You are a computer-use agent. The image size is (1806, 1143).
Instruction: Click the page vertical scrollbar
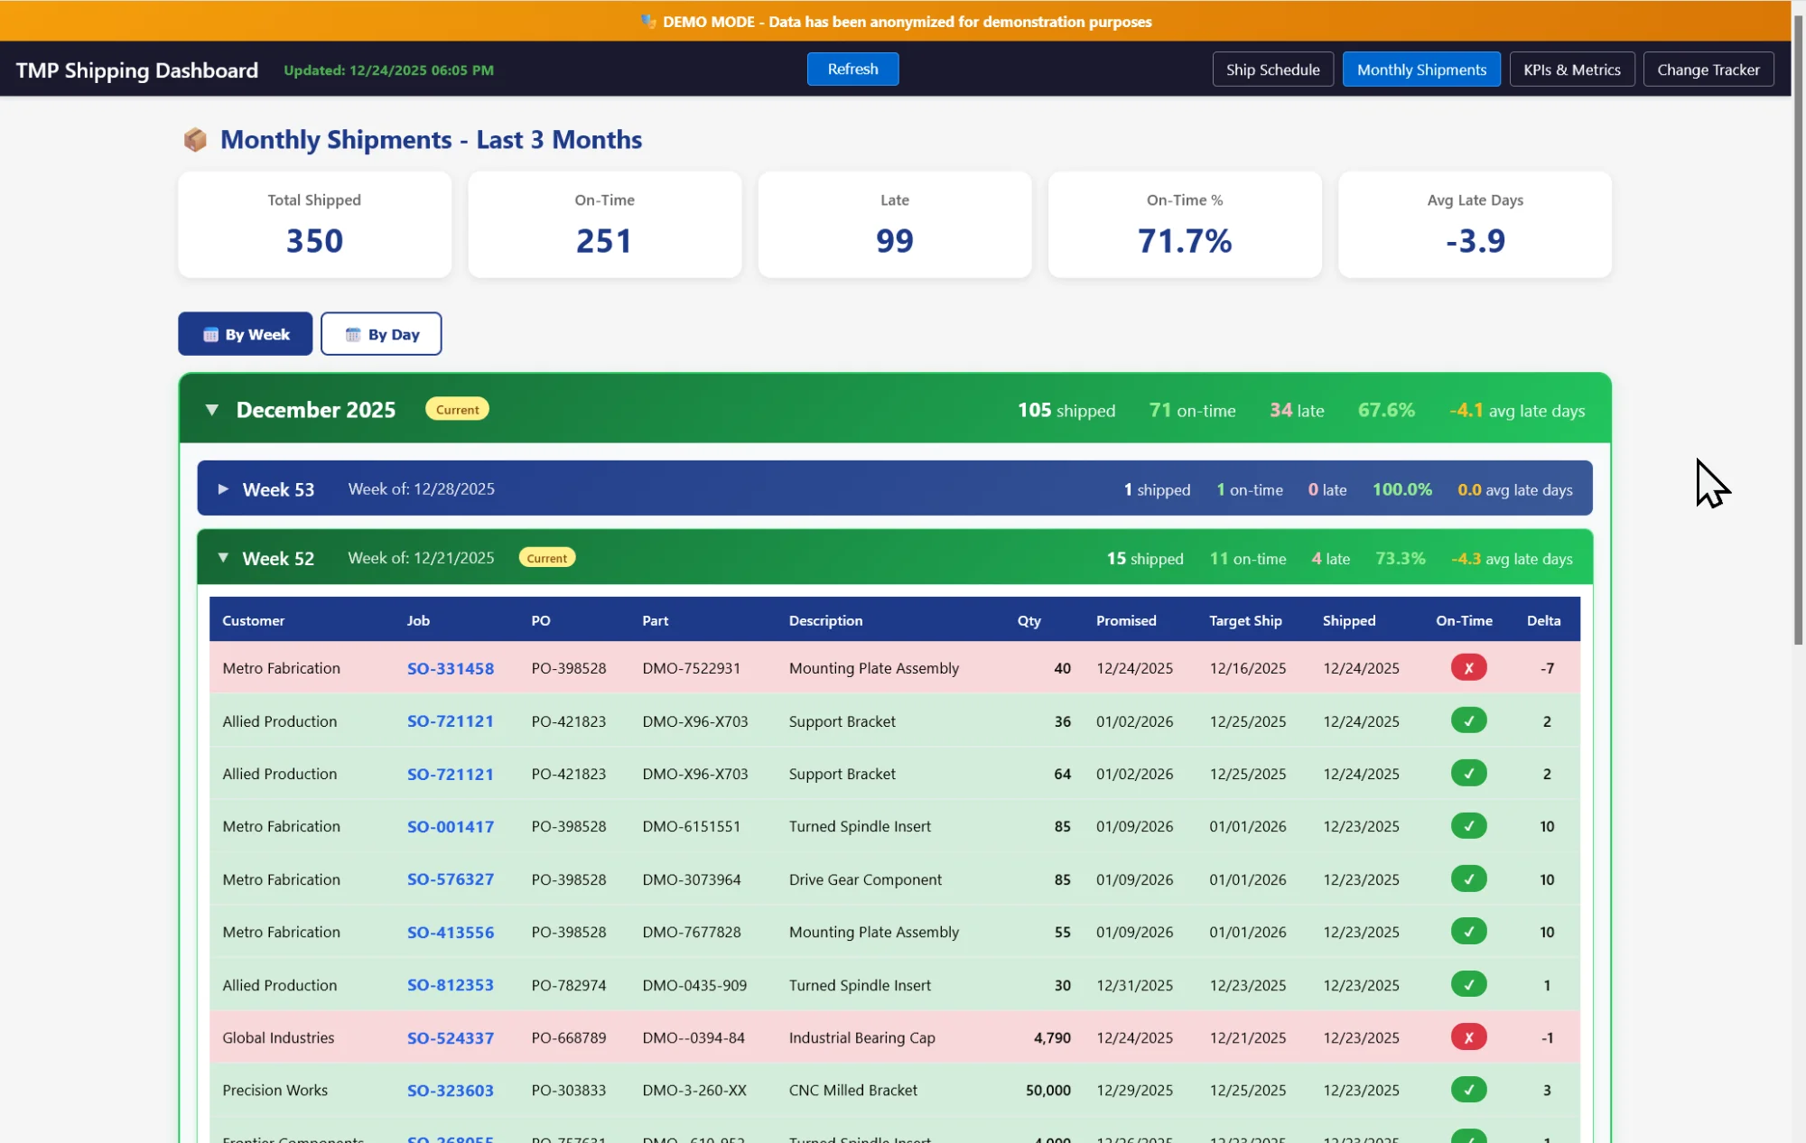(x=1798, y=325)
